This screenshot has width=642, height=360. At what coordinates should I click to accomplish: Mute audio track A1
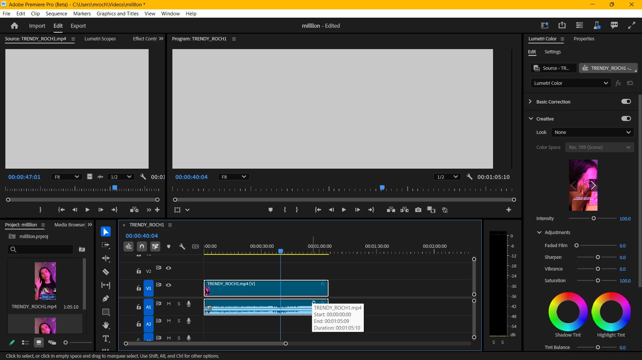point(169,304)
